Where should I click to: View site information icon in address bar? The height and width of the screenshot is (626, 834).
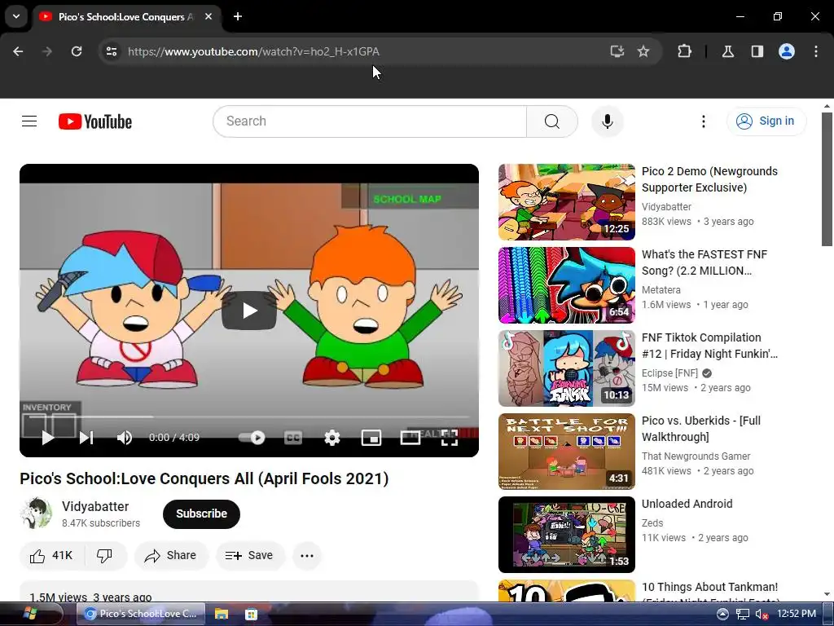(112, 51)
